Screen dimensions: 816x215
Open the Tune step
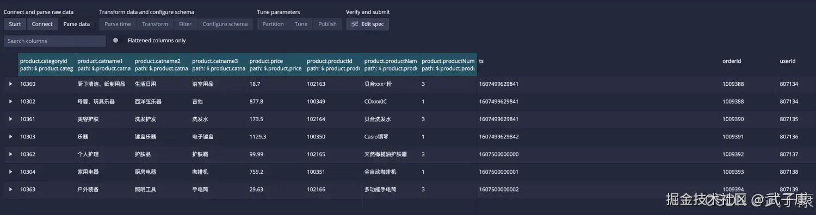pos(301,24)
